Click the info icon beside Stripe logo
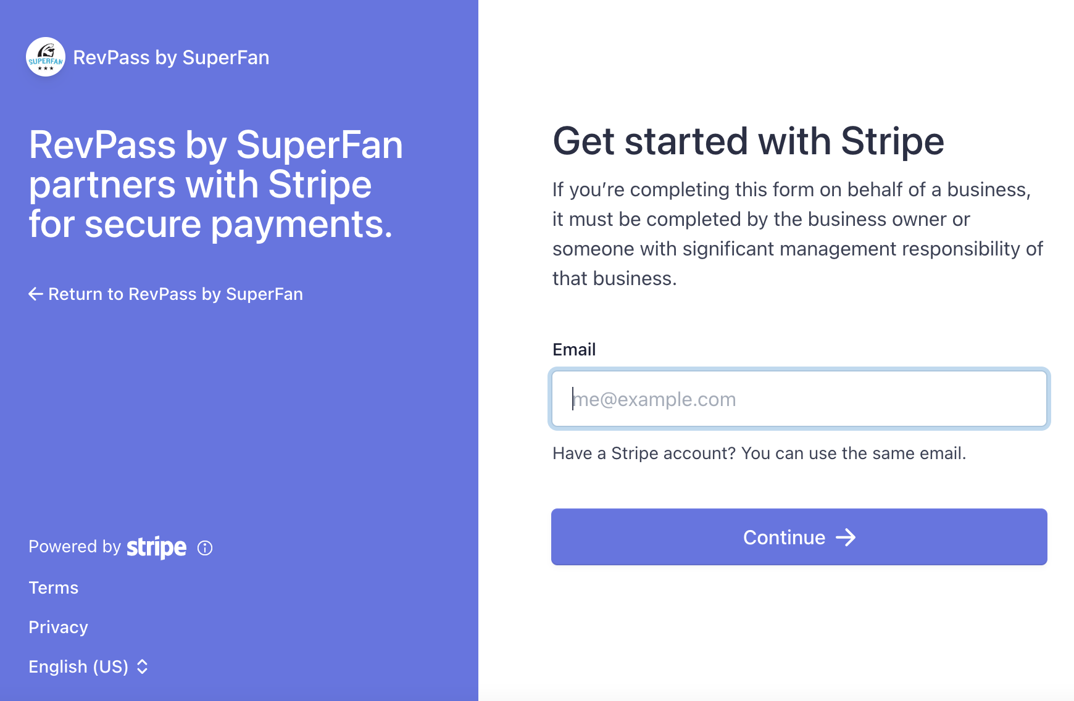1074x701 pixels. (x=205, y=548)
